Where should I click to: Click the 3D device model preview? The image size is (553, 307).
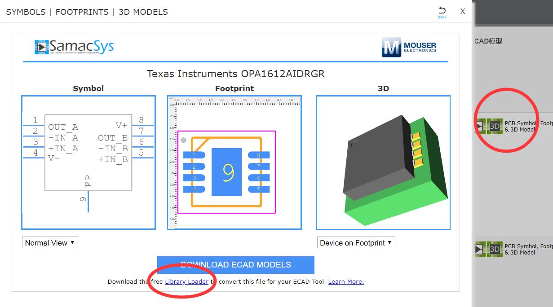[x=383, y=162]
